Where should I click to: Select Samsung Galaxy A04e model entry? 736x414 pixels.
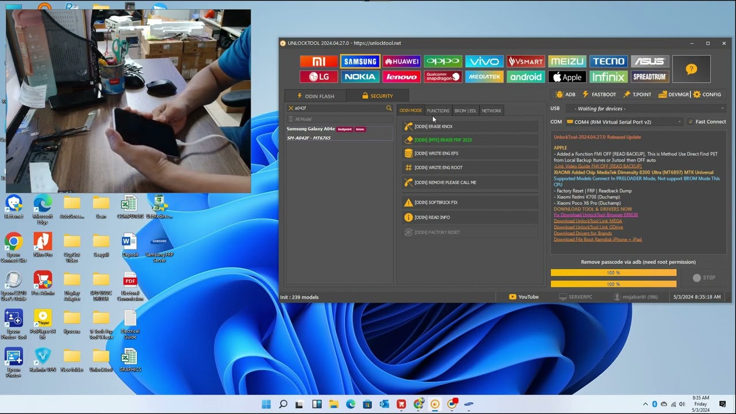(340, 133)
